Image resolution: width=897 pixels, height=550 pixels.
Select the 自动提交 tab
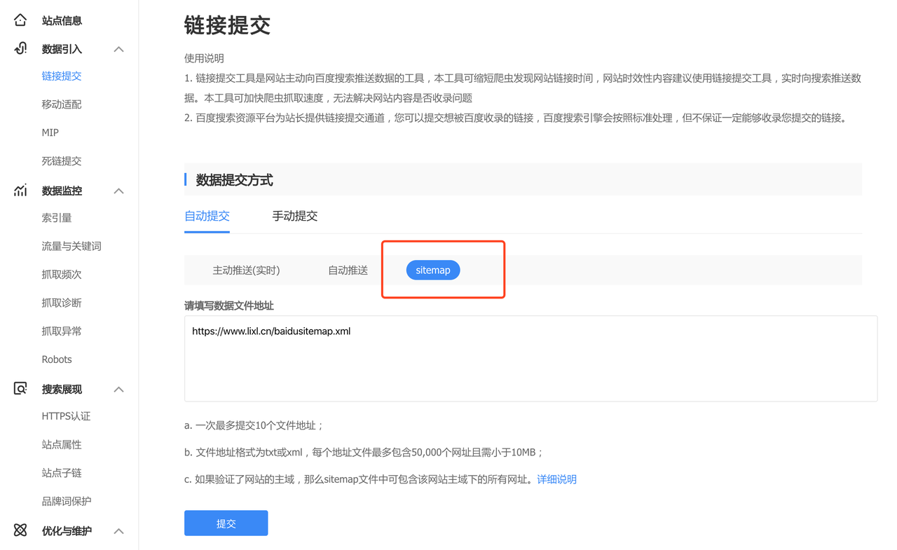(x=207, y=216)
